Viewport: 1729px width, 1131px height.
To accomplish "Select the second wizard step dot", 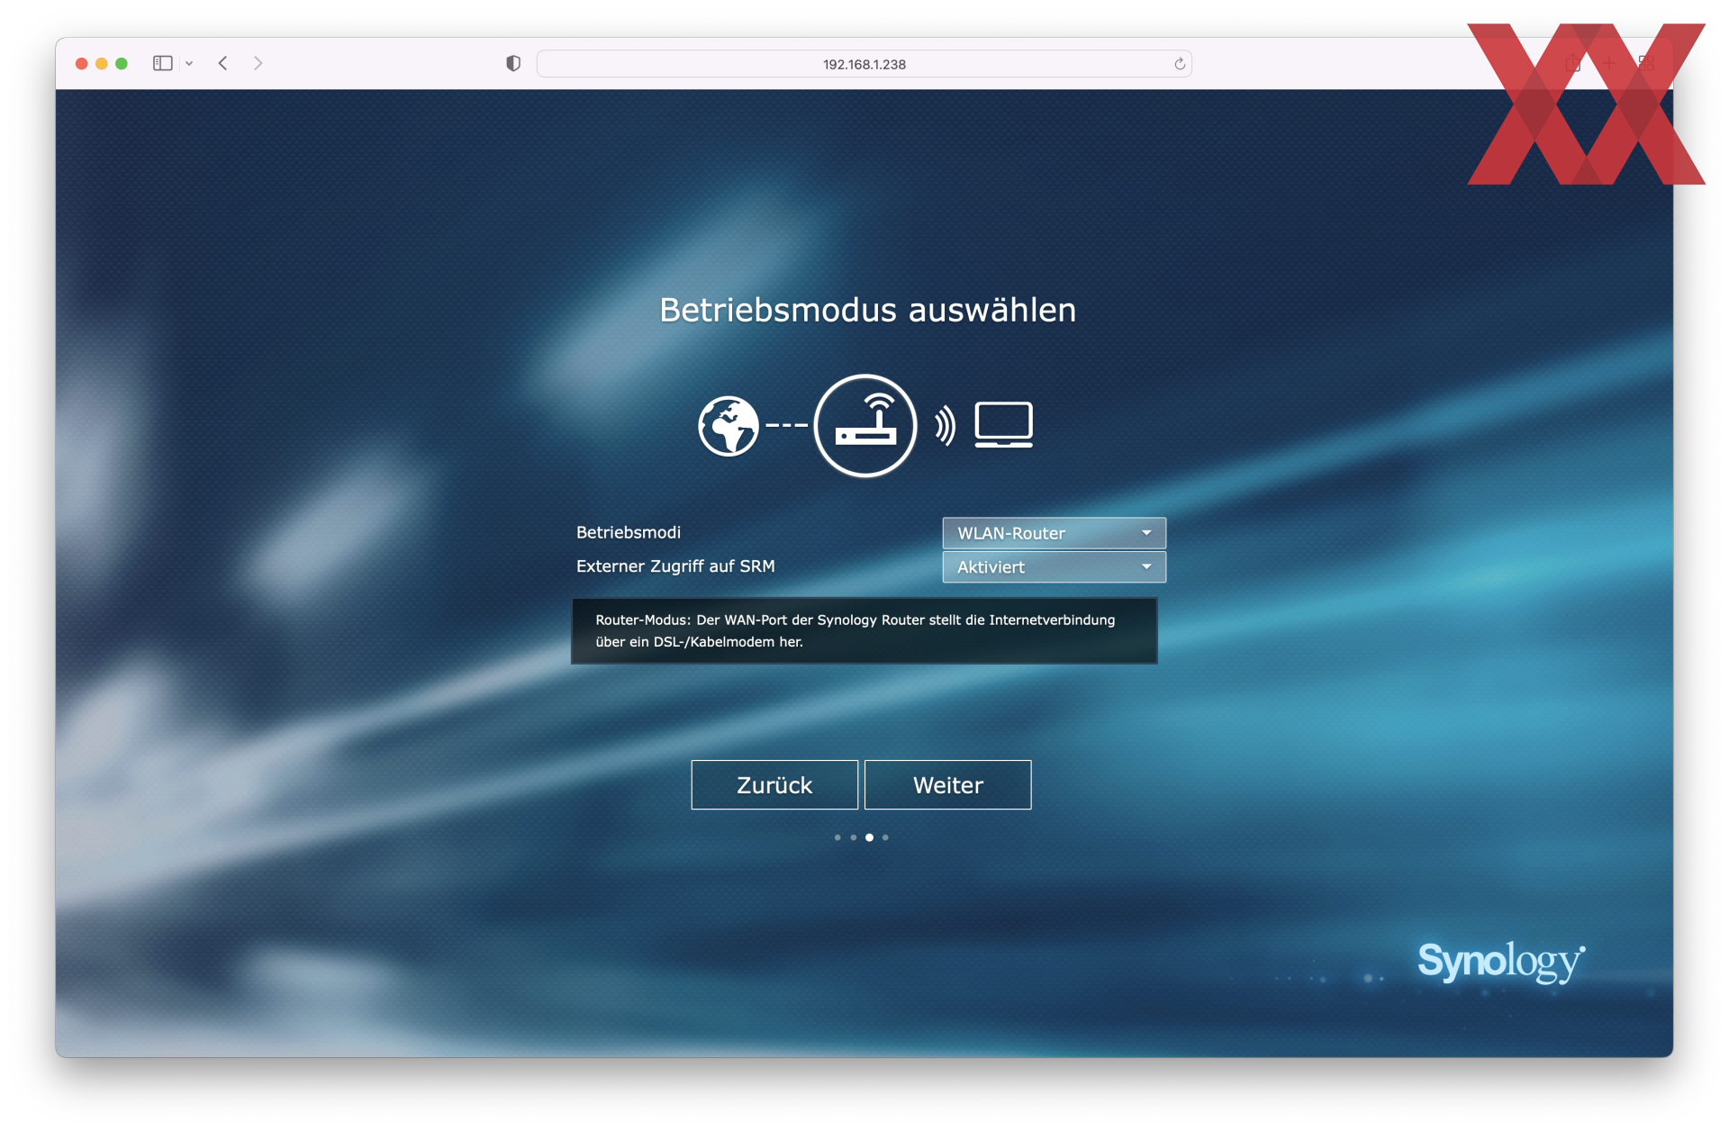I will click(854, 837).
